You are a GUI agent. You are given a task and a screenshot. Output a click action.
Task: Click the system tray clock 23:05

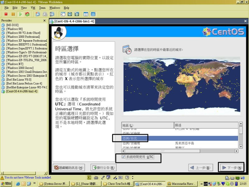coord(243,184)
